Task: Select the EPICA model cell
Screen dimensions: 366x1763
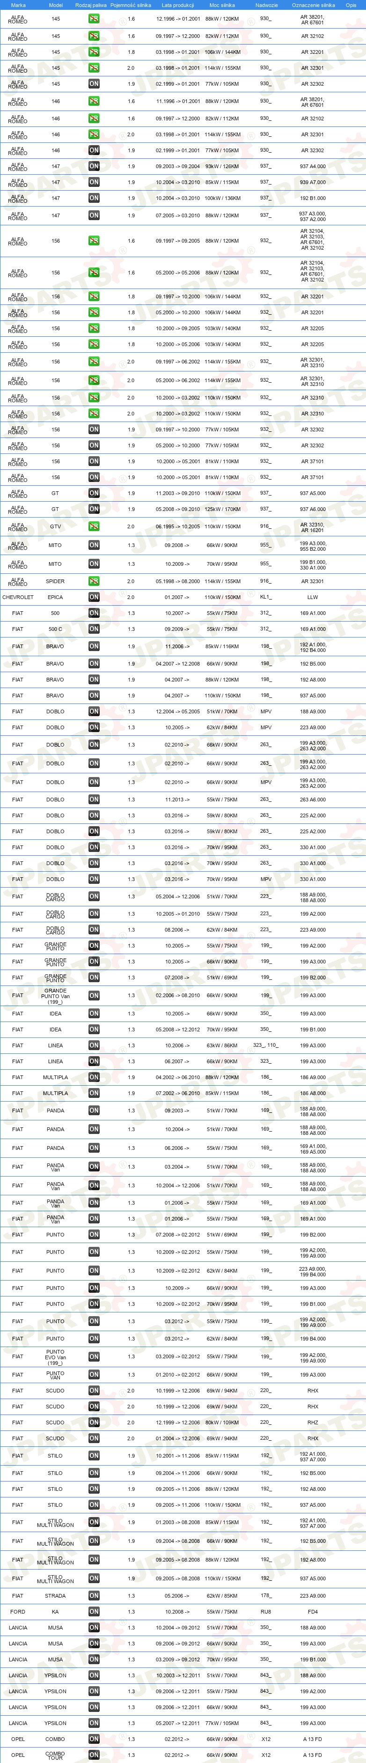Action: click(55, 598)
